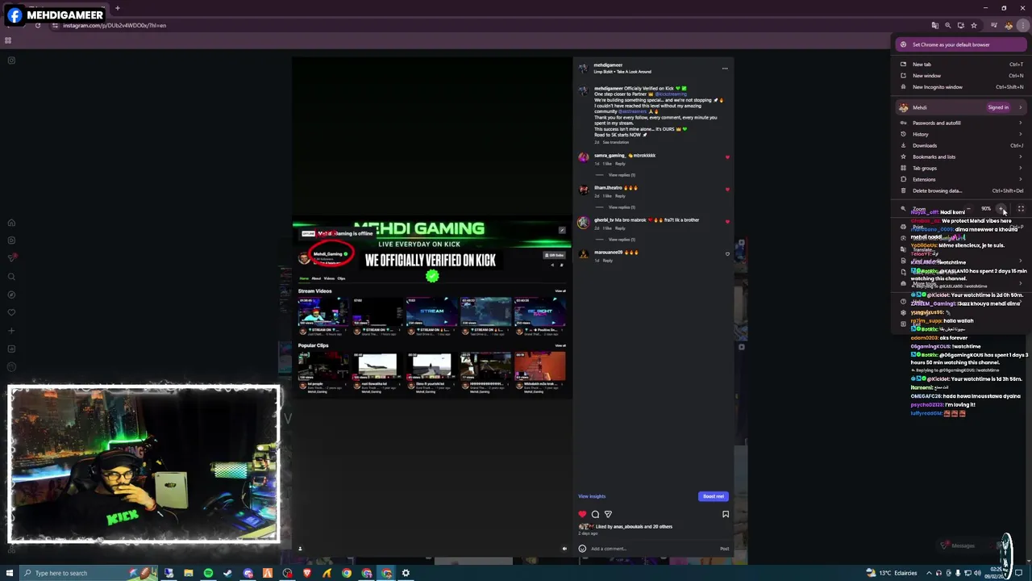
Task: Click the Boost reel button
Action: click(x=714, y=496)
